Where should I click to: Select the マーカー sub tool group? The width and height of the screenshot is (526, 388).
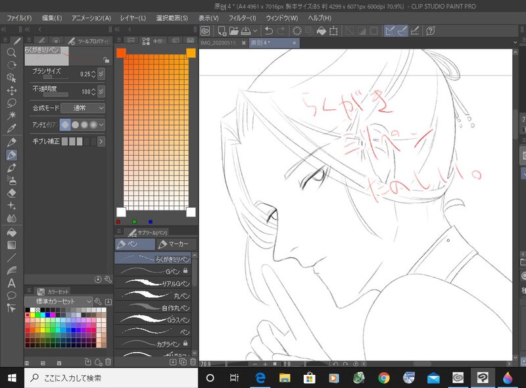(176, 244)
